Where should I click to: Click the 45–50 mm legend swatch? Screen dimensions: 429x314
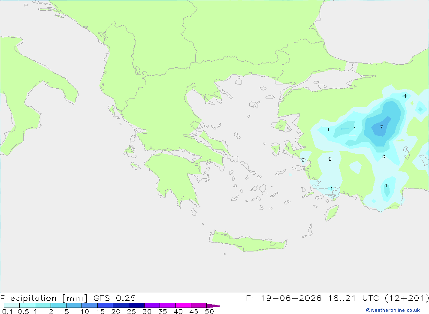click(199, 305)
